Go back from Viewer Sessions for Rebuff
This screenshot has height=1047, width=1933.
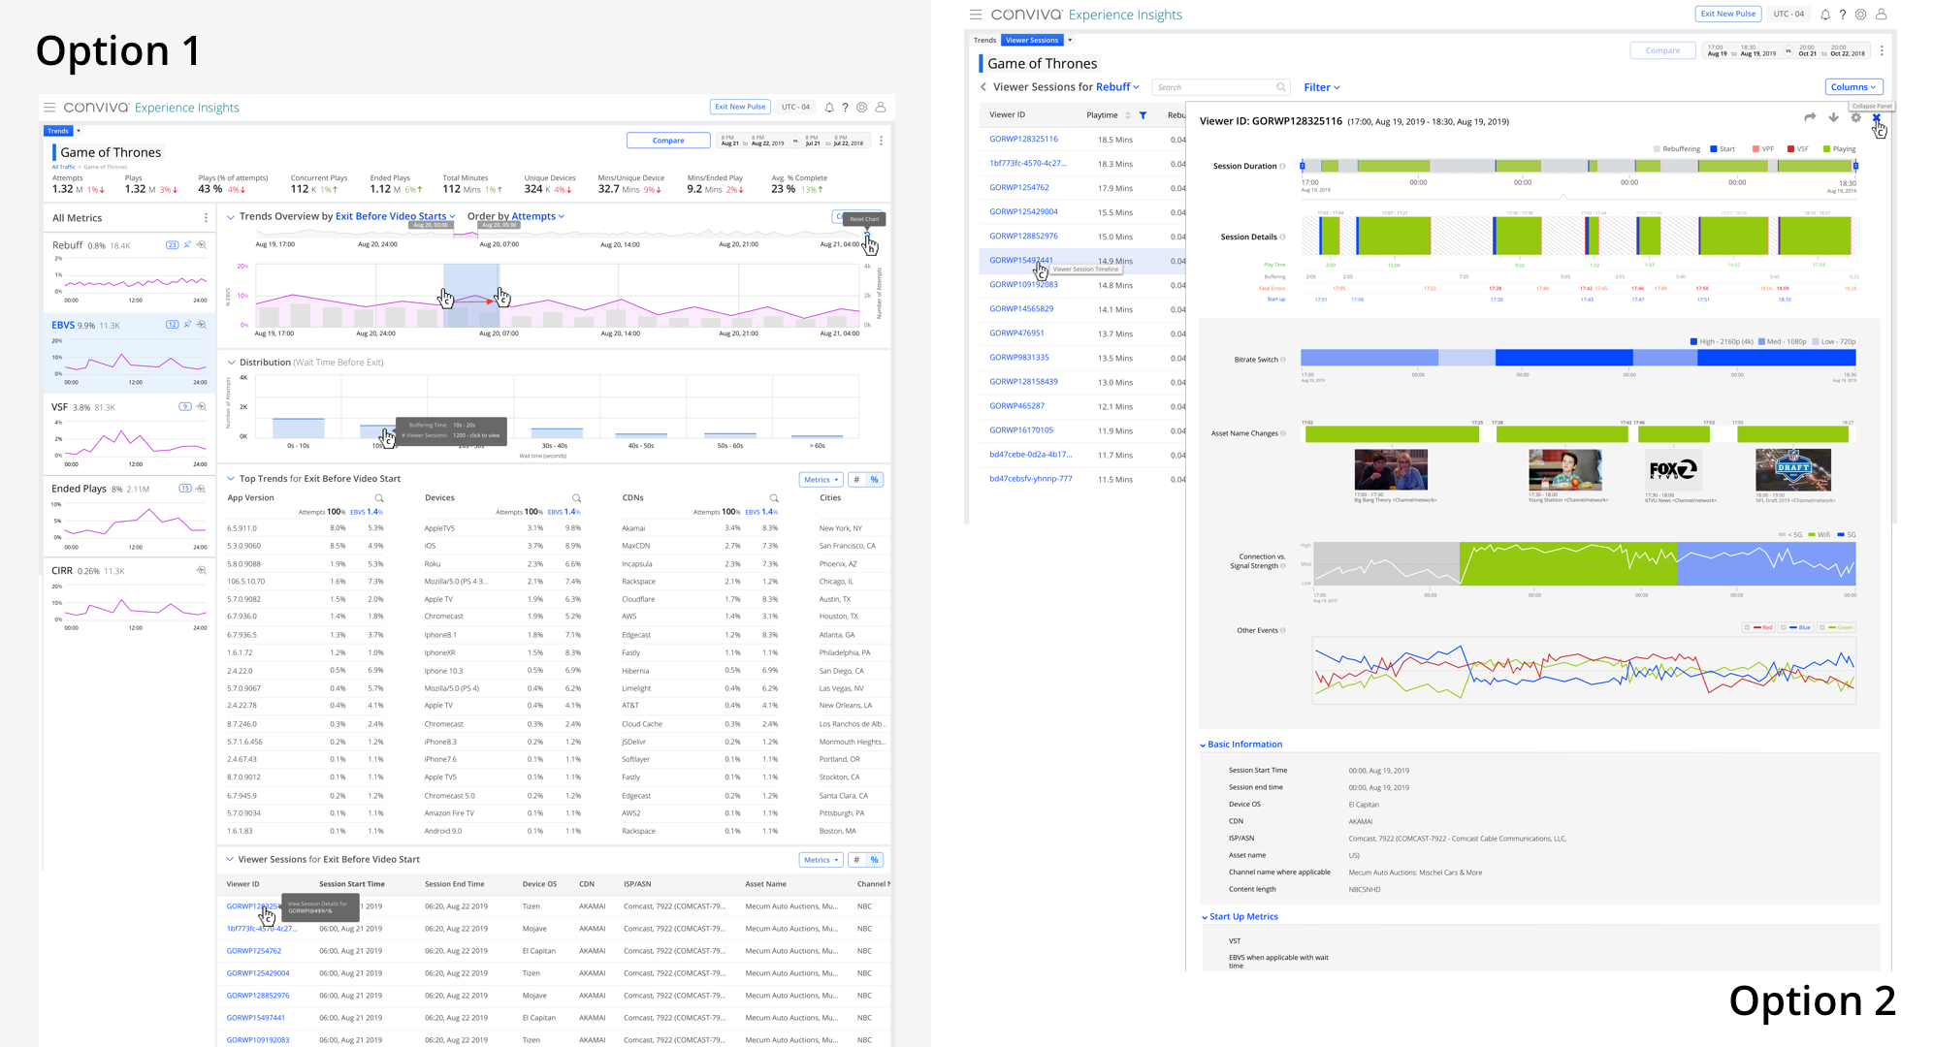[x=983, y=87]
